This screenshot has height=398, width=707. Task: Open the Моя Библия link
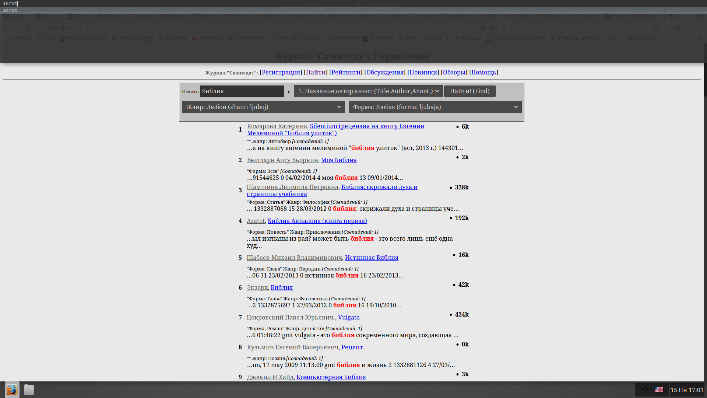click(339, 160)
